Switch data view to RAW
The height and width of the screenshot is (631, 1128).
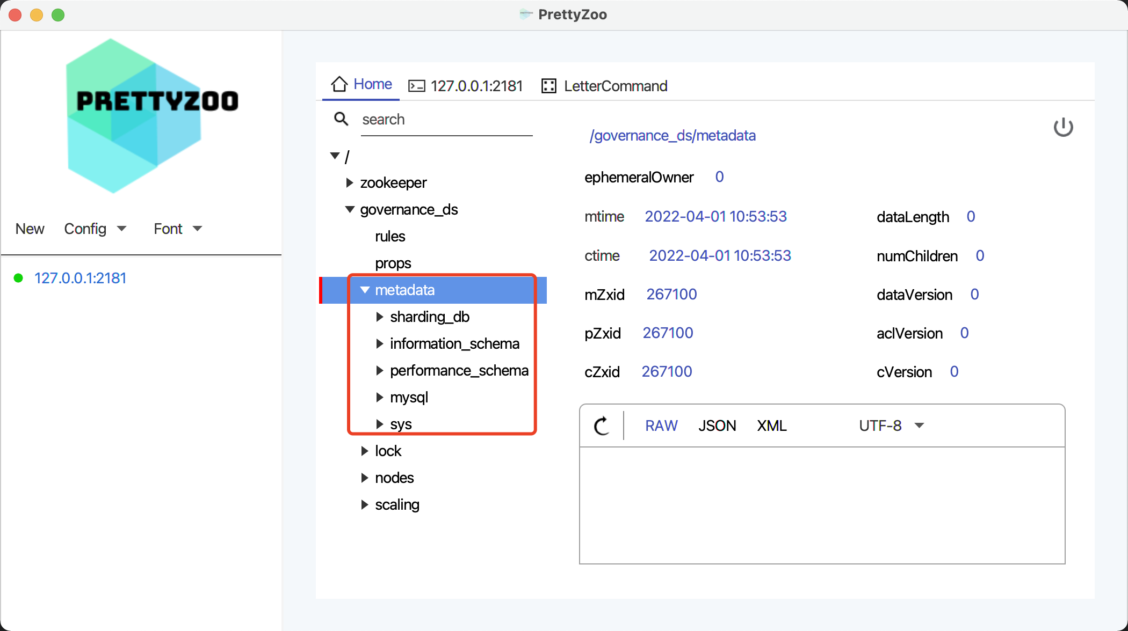point(661,426)
